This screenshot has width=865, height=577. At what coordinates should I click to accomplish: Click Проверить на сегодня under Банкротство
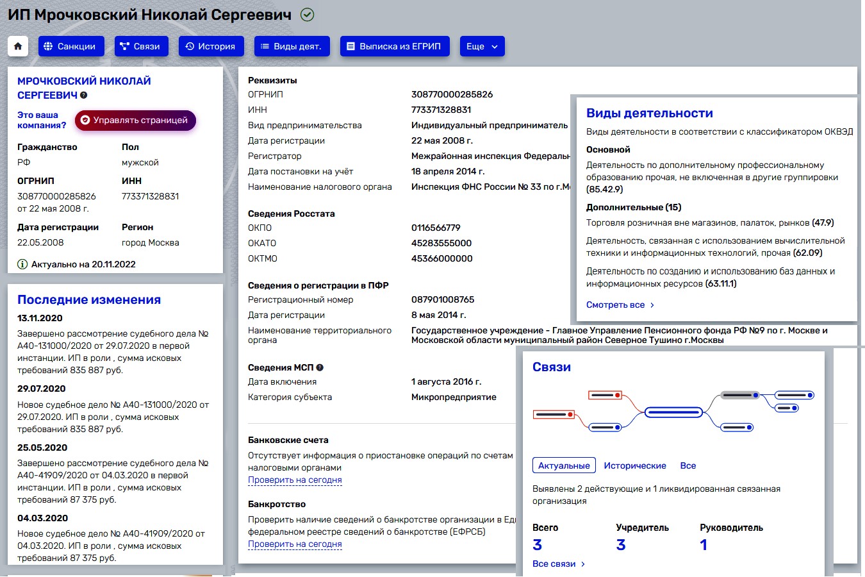tap(295, 544)
